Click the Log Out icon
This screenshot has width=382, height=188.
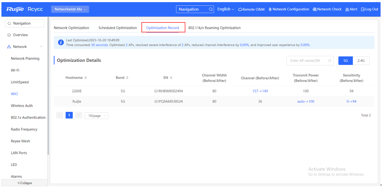point(363,9)
